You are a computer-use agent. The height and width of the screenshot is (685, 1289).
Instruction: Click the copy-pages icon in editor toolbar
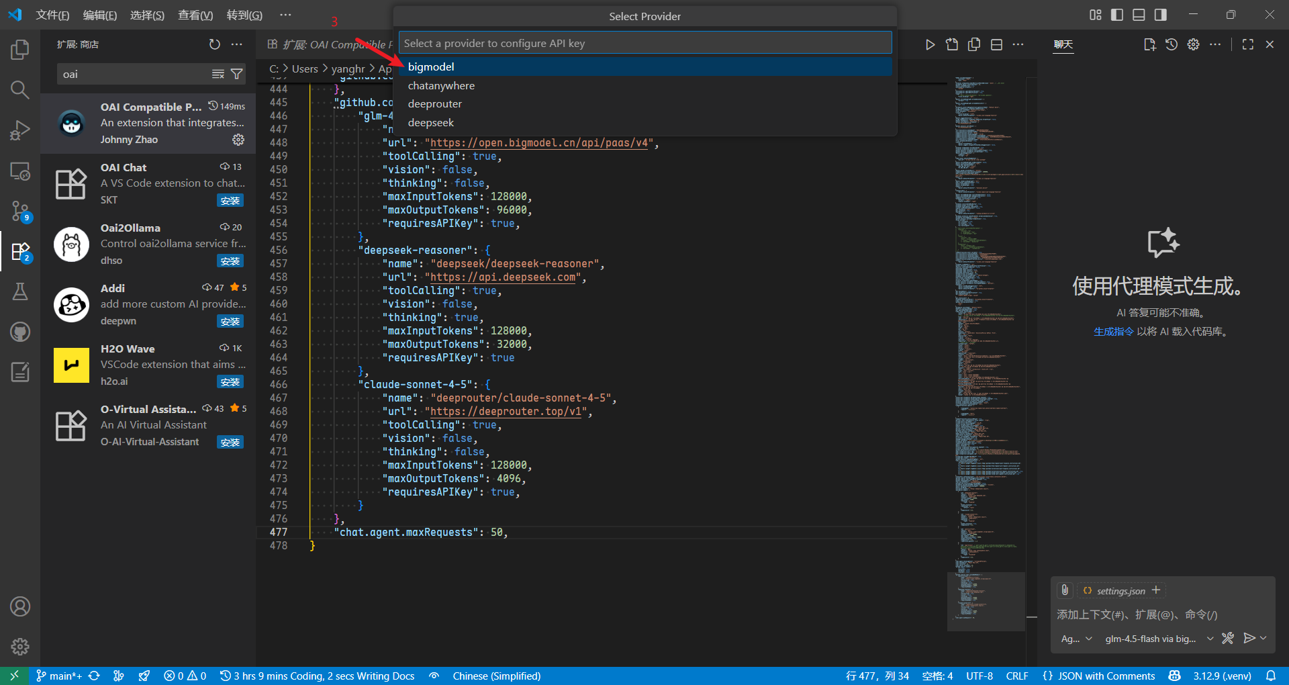tap(974, 44)
